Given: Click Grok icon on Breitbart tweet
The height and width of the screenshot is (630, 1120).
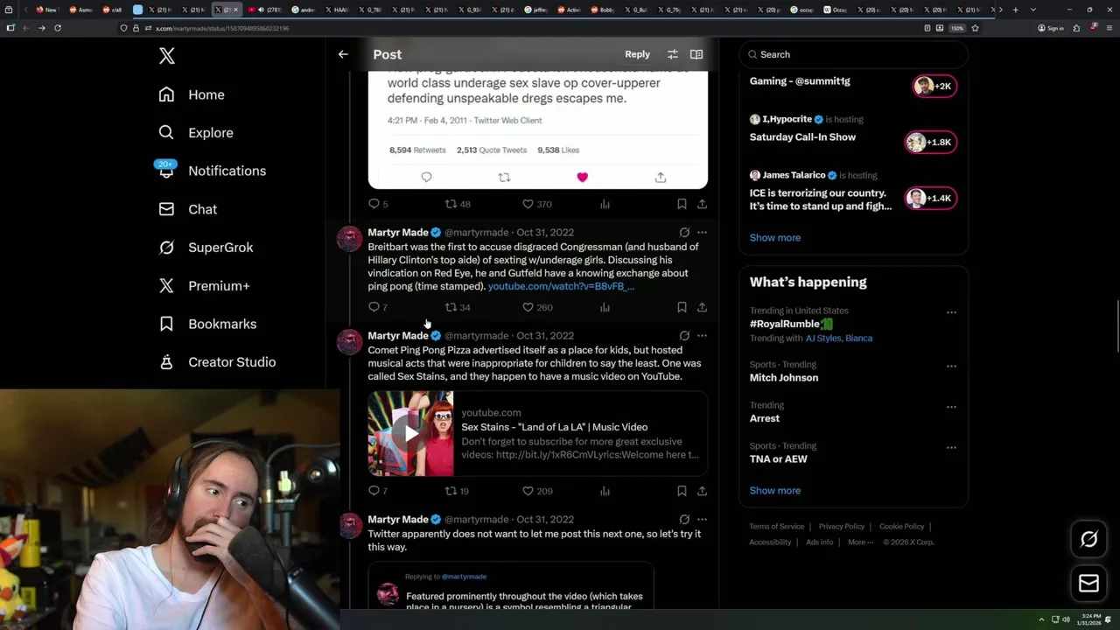Looking at the screenshot, I should point(684,233).
